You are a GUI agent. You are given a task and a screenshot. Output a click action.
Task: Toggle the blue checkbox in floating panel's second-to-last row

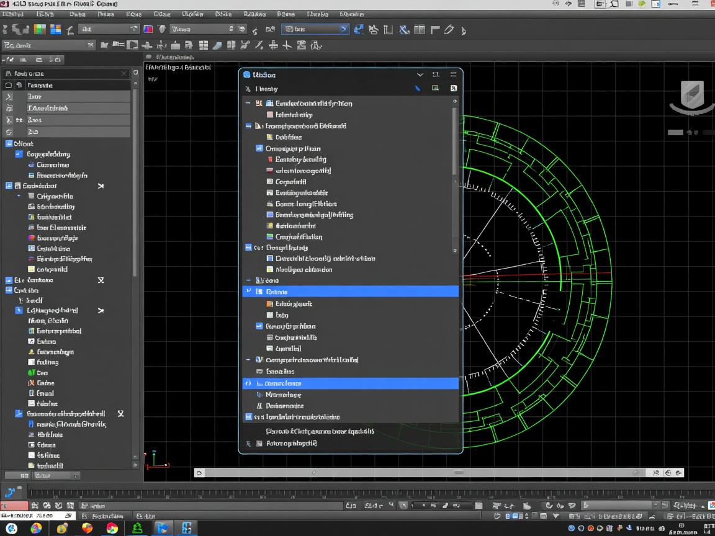click(249, 418)
